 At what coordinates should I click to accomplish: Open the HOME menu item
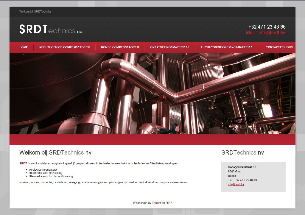[24, 47]
